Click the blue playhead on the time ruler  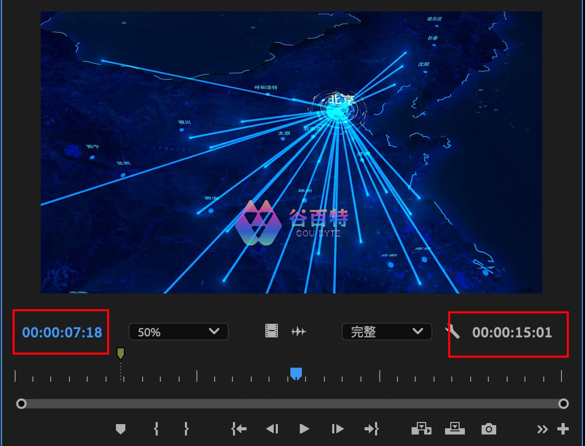296,373
